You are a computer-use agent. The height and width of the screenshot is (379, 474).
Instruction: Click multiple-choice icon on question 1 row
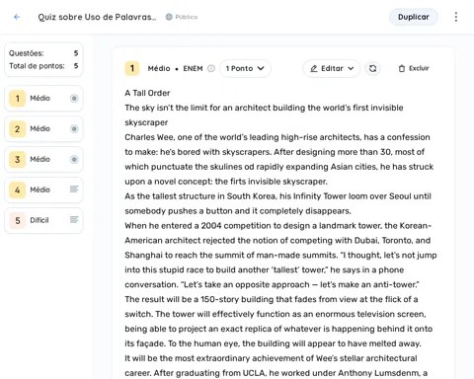click(x=74, y=99)
